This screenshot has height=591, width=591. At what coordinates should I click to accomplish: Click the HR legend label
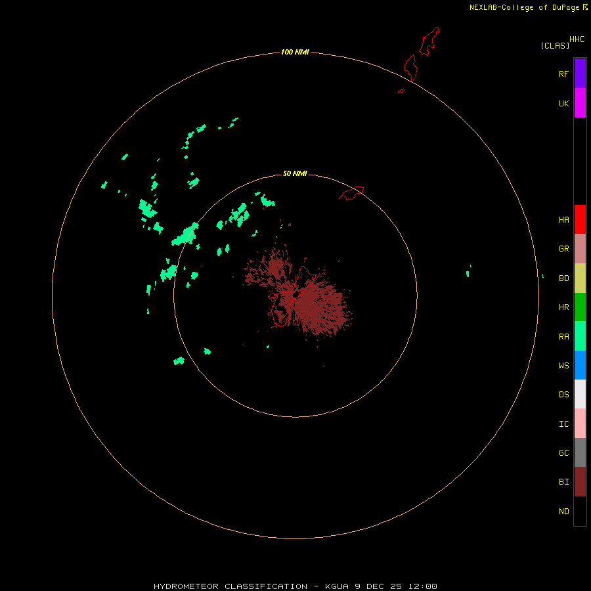click(x=563, y=307)
